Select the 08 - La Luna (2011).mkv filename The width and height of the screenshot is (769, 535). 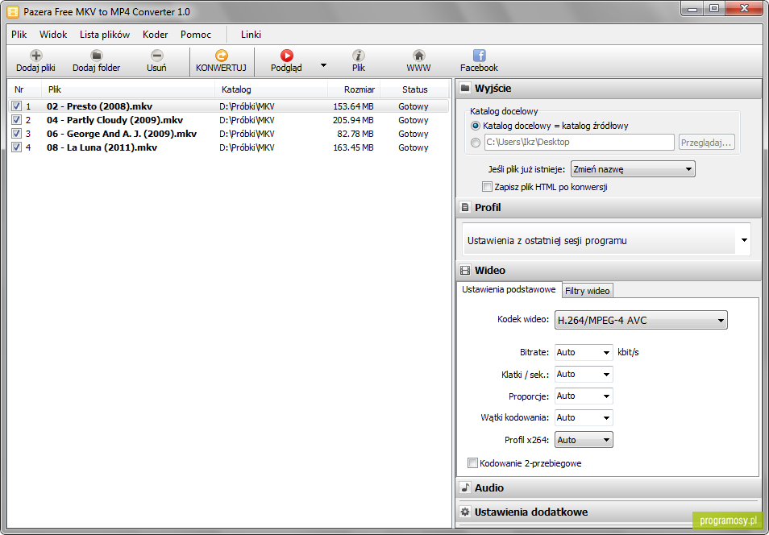tap(102, 147)
